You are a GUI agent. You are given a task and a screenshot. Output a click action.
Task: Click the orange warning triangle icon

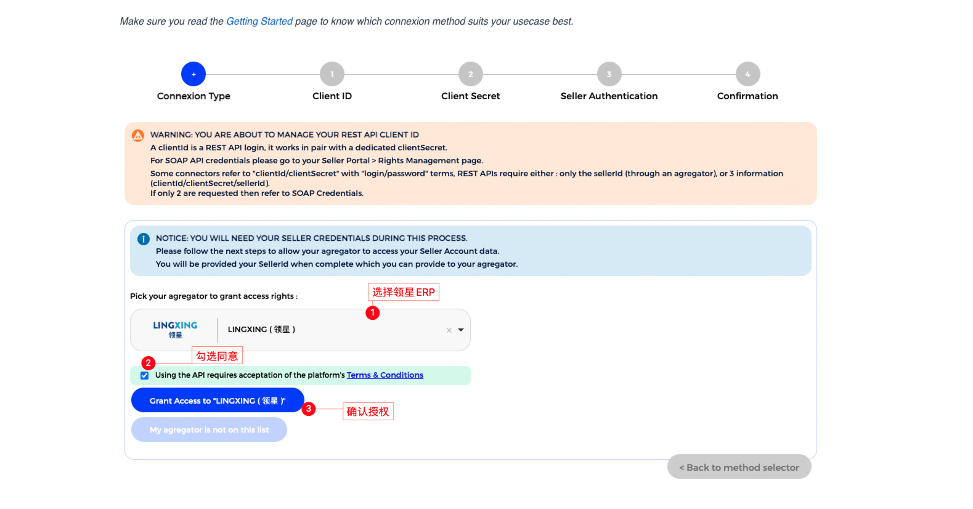[138, 135]
